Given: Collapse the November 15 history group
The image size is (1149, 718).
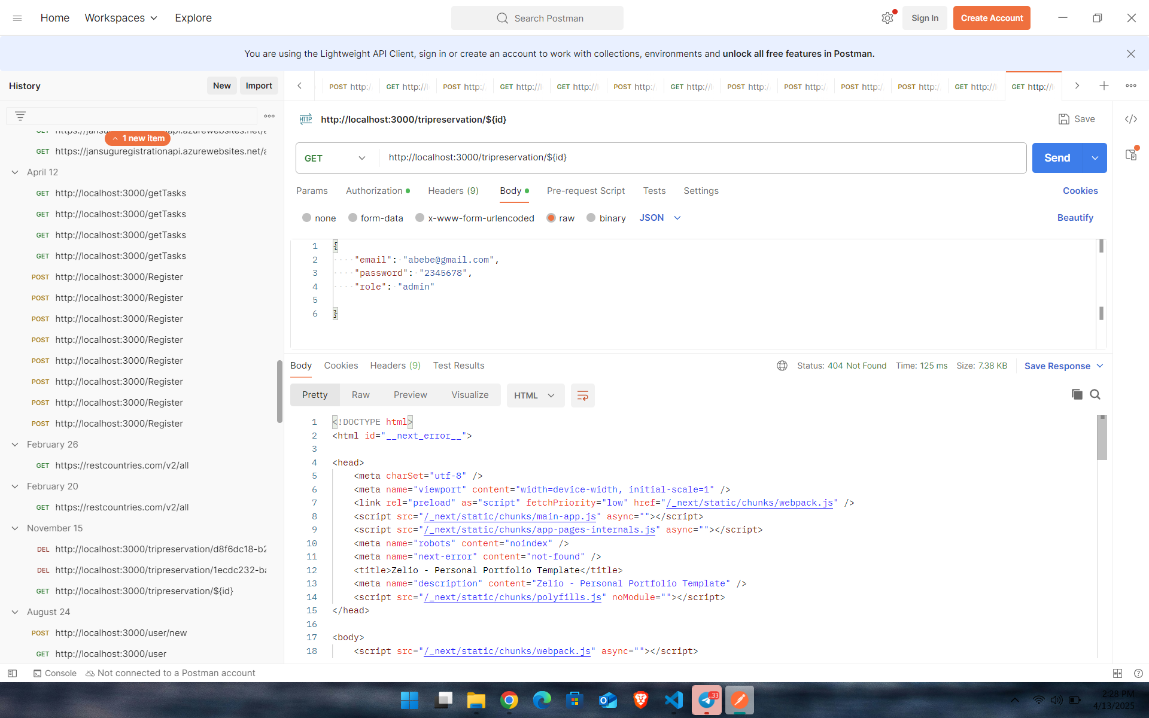Looking at the screenshot, I should coord(15,528).
